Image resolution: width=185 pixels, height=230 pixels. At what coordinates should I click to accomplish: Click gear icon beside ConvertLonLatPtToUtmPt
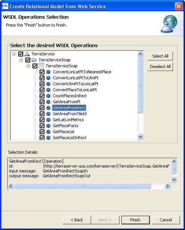(48, 78)
